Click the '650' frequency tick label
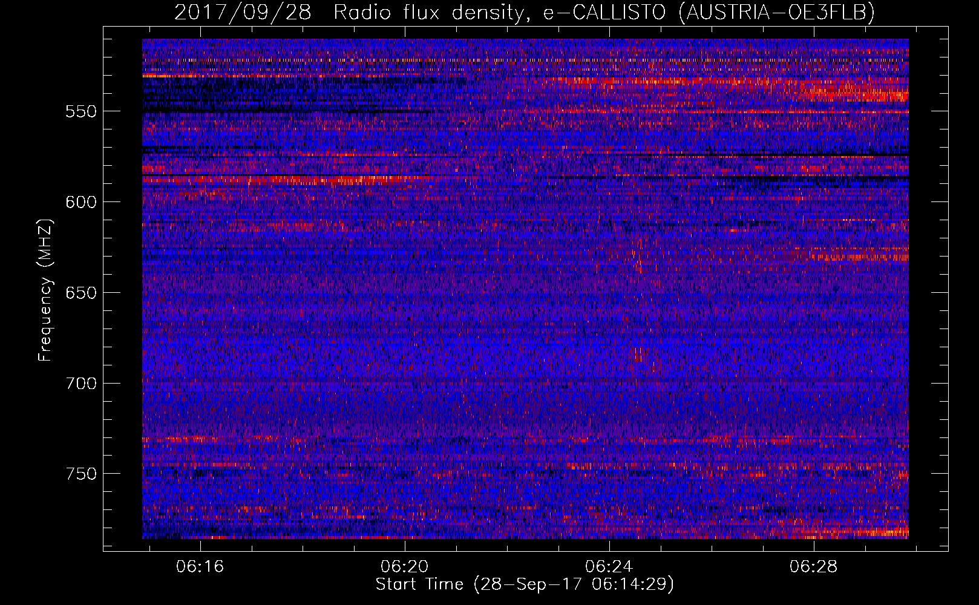The image size is (979, 605). pyautogui.click(x=81, y=293)
